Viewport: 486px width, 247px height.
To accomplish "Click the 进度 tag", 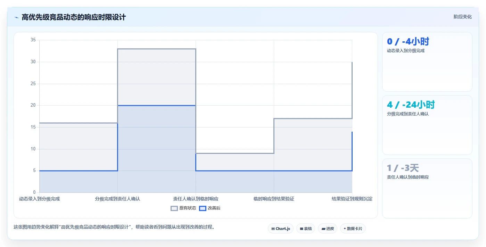I will [328, 229].
